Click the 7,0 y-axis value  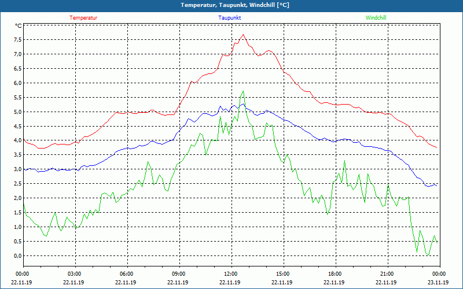(18, 54)
